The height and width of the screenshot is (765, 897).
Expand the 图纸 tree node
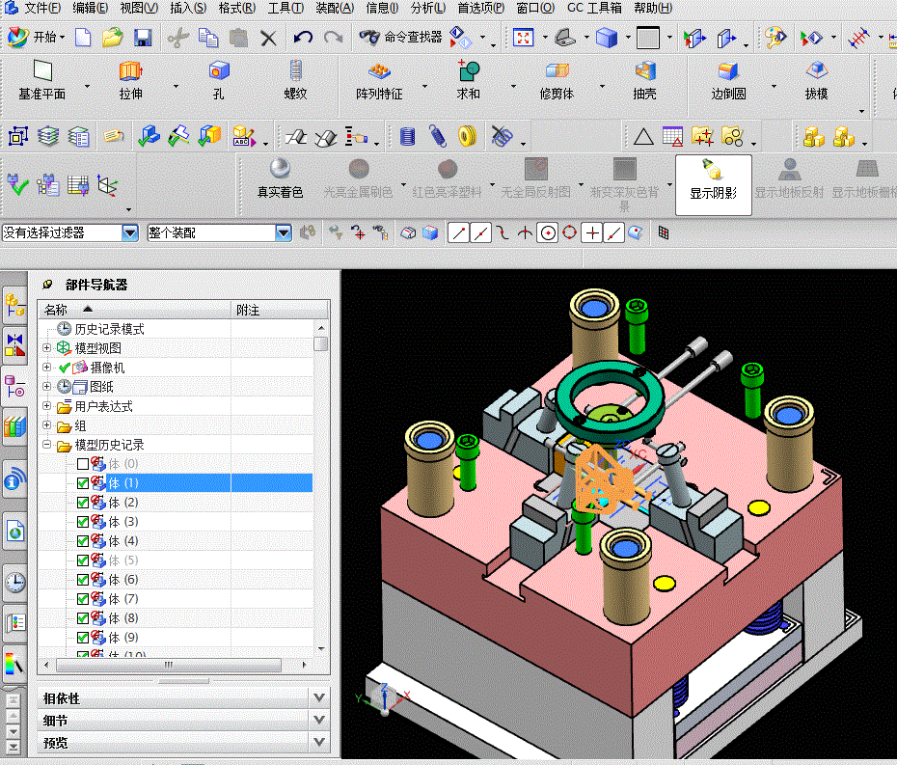pyautogui.click(x=47, y=386)
